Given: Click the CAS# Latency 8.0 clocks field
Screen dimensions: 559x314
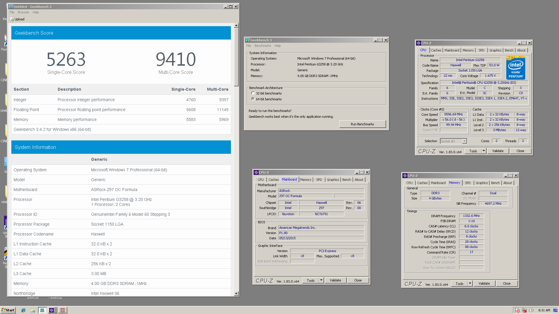Looking at the screenshot, I should [471, 226].
